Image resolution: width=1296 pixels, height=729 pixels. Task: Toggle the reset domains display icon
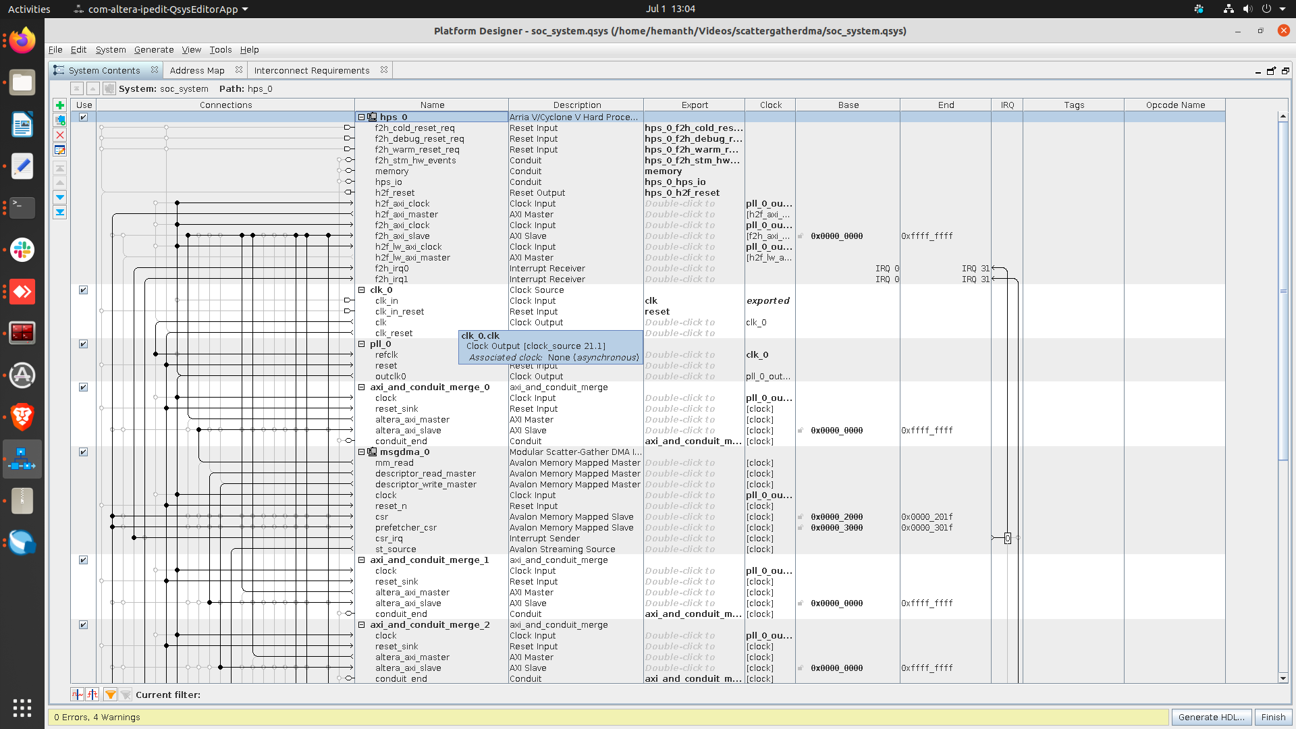click(x=92, y=695)
